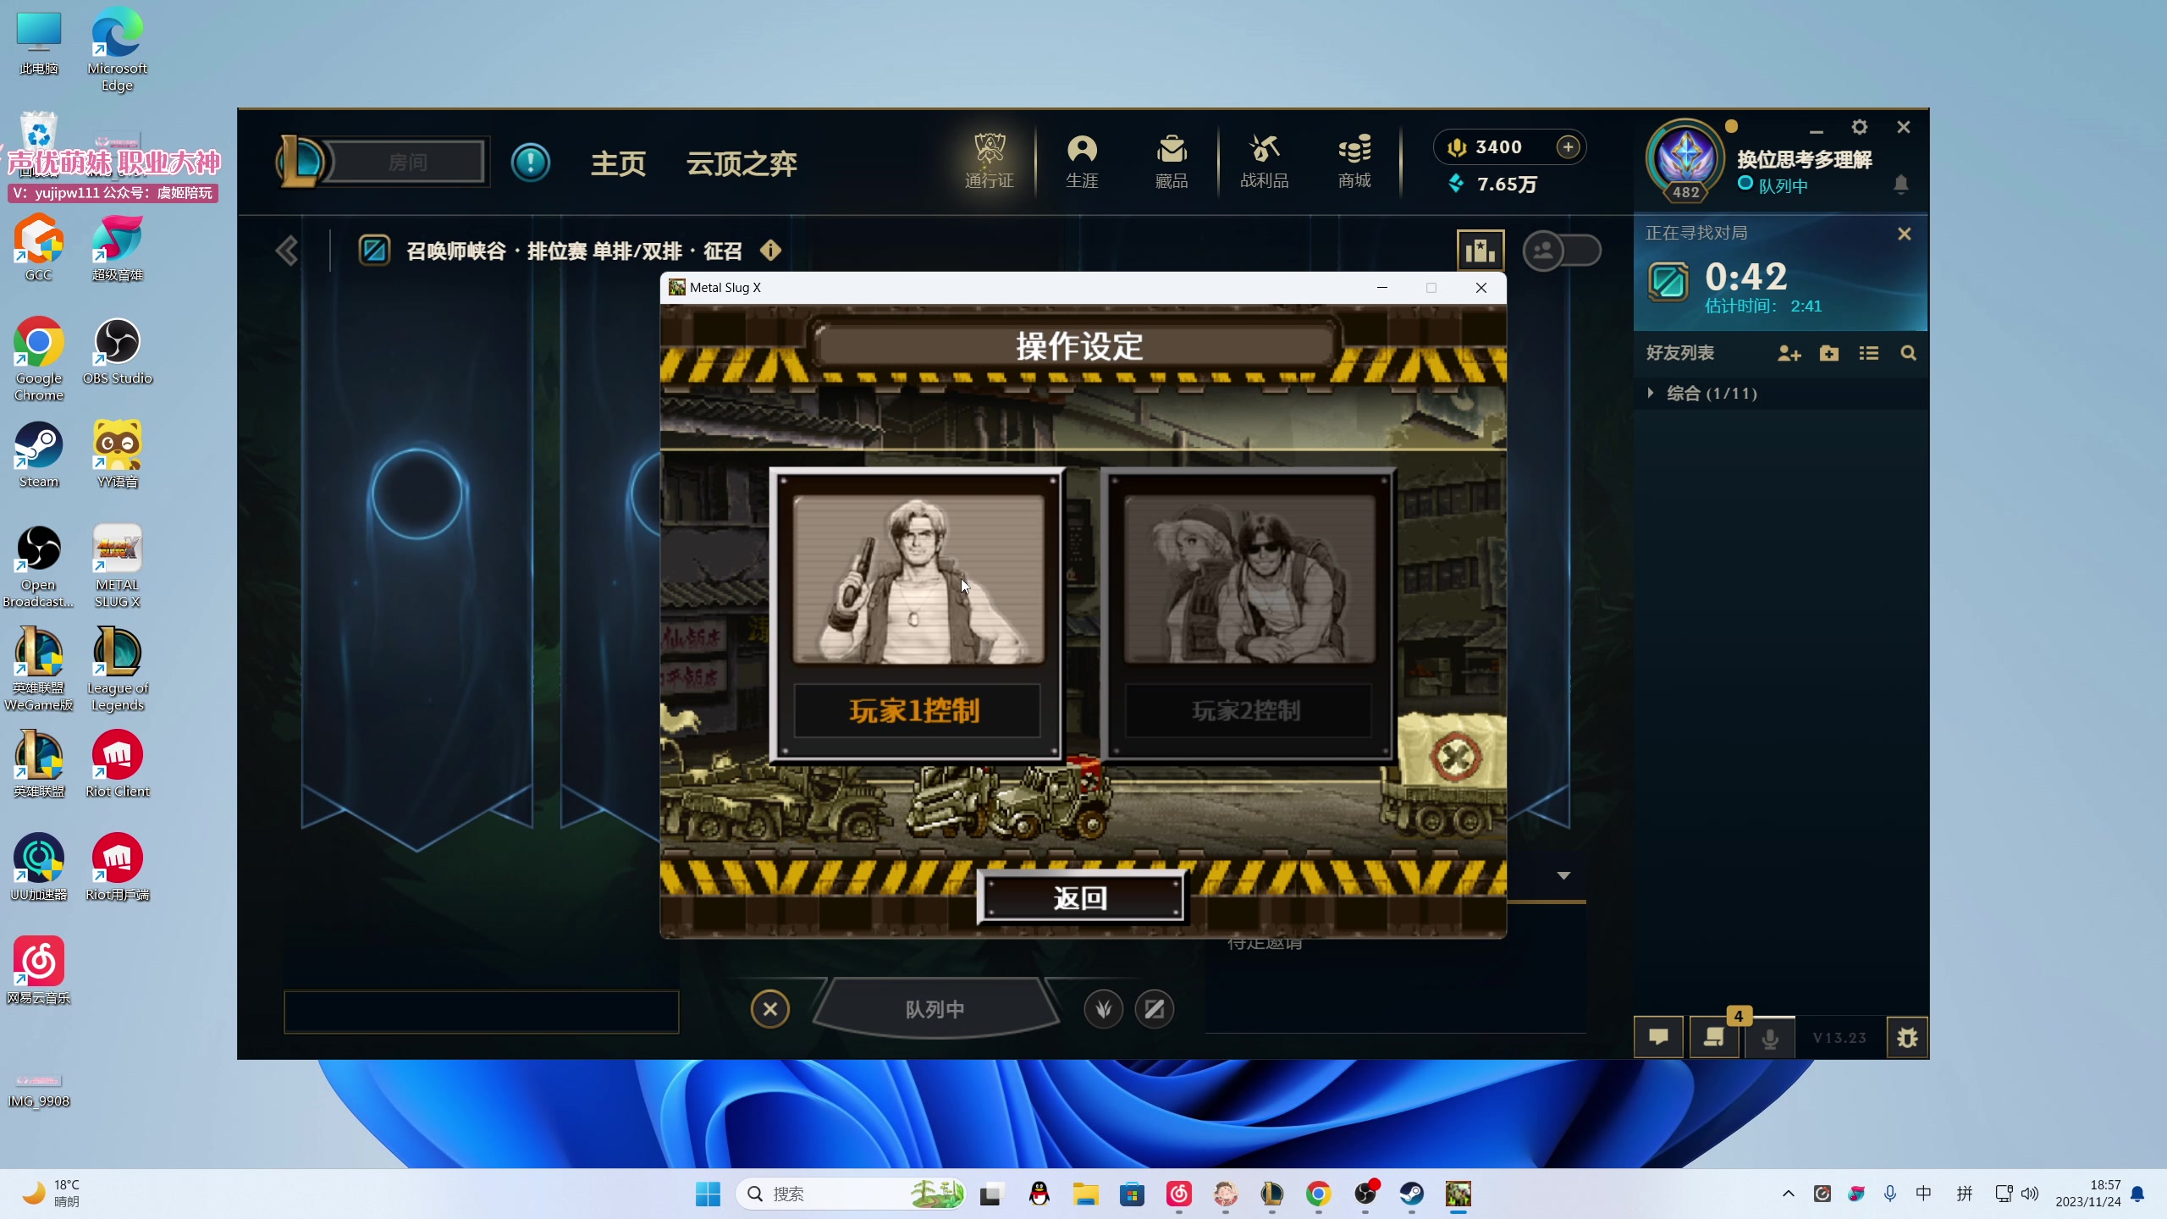This screenshot has width=2167, height=1219.
Task: Open 18°C weather widget in taskbar
Action: [x=52, y=1194]
